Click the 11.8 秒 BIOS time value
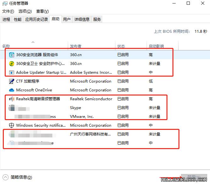The image size is (210, 185). click(201, 32)
